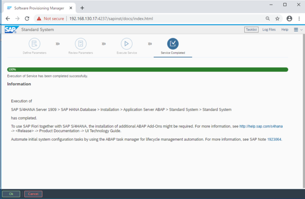Click the Service Completed checkmark icon
Screen dimensions: 305x199
point(173,44)
